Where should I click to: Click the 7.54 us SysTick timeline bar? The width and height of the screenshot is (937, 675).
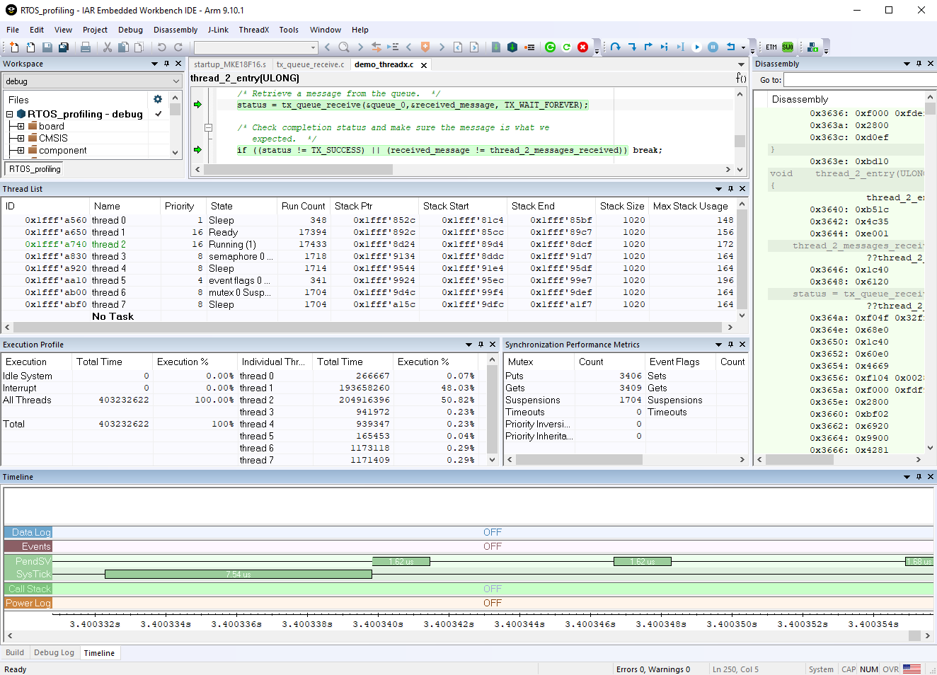[x=238, y=575]
